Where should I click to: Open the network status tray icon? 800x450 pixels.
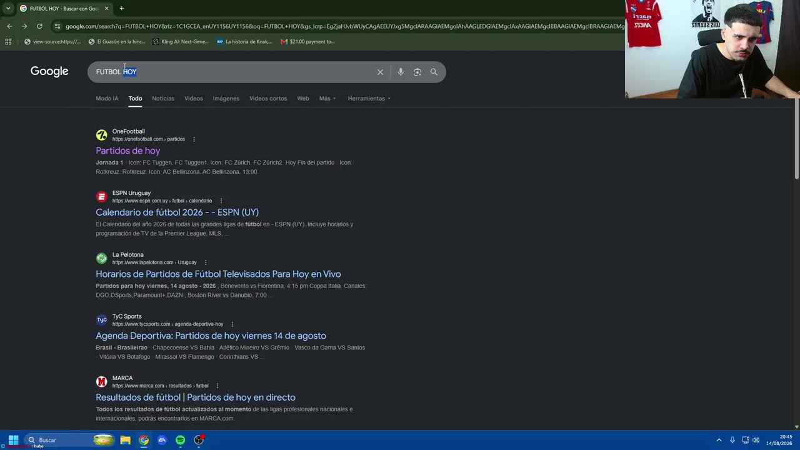pyautogui.click(x=745, y=440)
